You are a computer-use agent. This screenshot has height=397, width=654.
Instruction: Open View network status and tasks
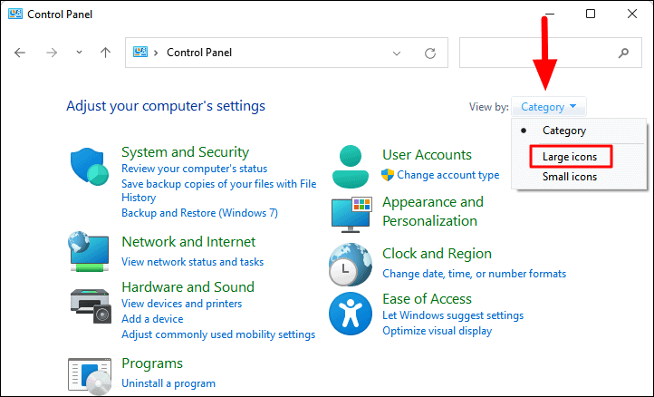click(x=192, y=262)
